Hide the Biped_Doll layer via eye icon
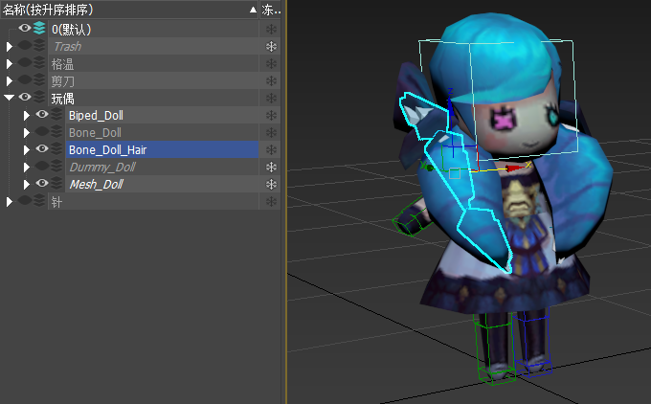The image size is (651, 404). click(x=42, y=115)
